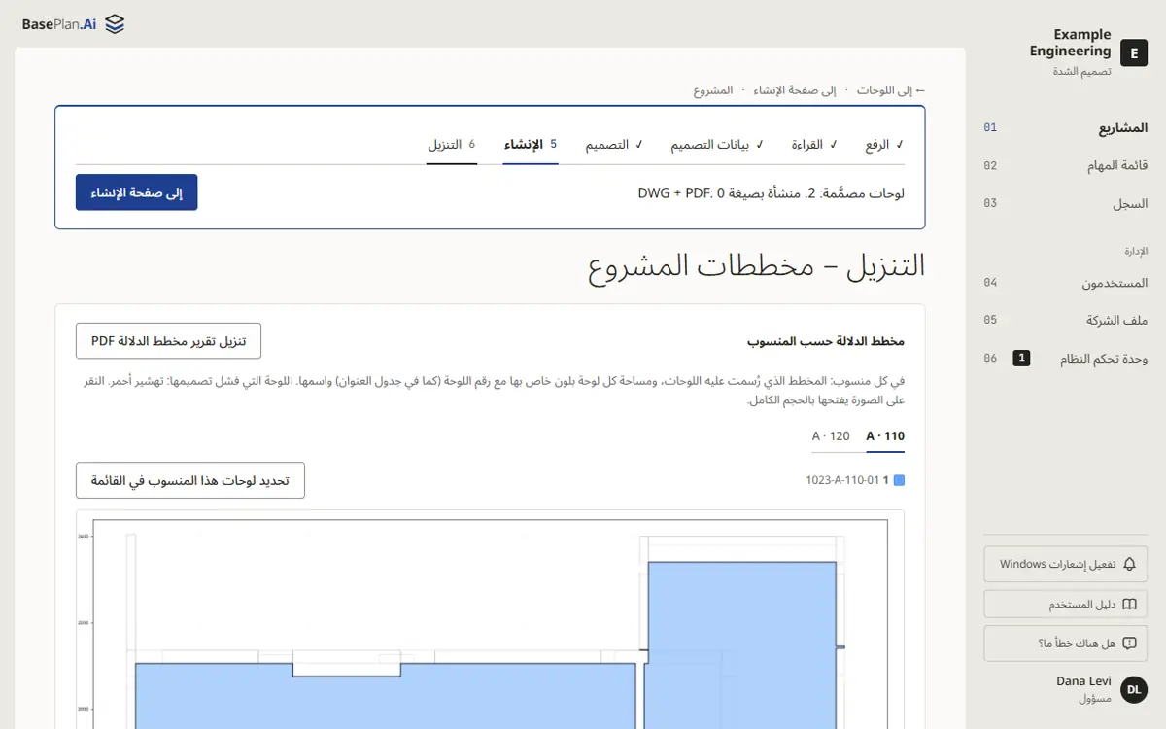
Task: Switch to level tab A · 120
Action: click(831, 436)
